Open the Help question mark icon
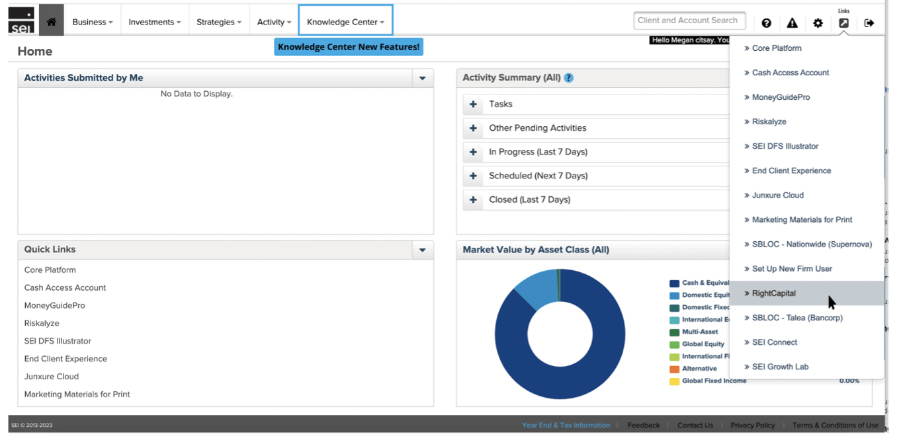Image resolution: width=901 pixels, height=444 pixels. pos(766,23)
